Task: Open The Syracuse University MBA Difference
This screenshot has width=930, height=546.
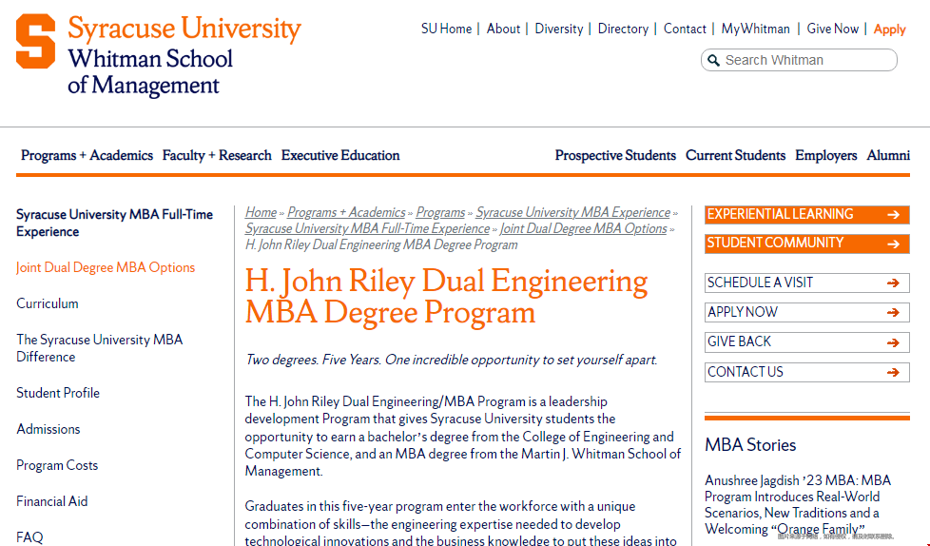Action: (100, 348)
